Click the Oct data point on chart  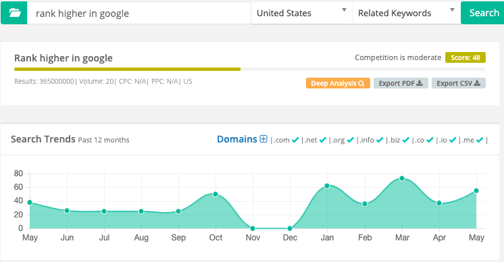tap(216, 194)
